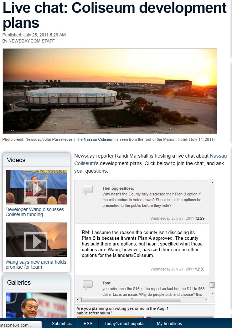
Task: Open Today's most popular tab
Action: click(125, 324)
